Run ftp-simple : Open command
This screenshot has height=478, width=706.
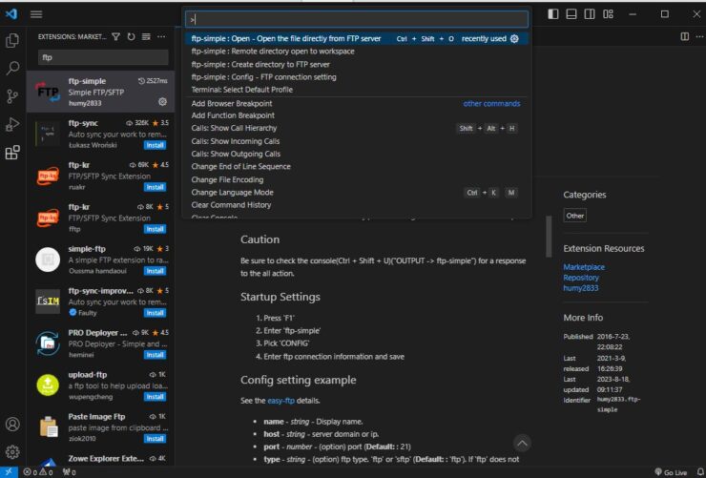point(357,39)
